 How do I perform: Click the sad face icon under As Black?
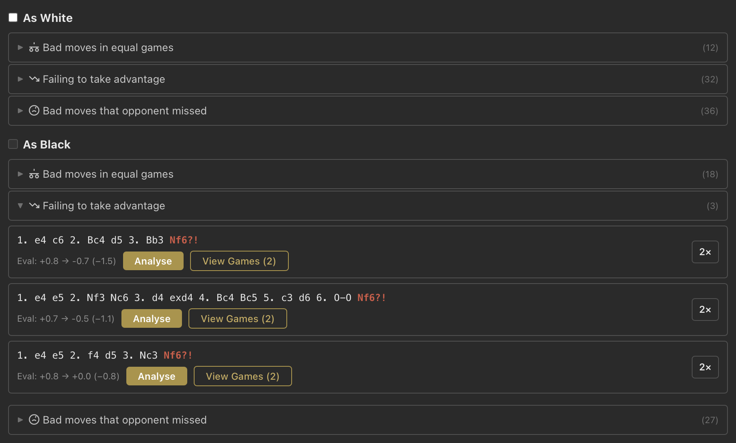[x=34, y=420]
